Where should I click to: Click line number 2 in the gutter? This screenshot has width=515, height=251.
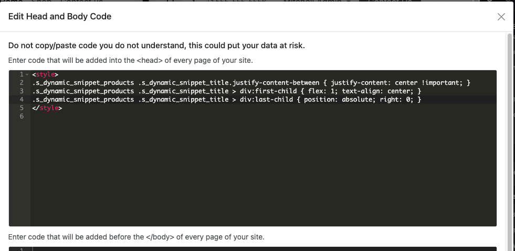pyautogui.click(x=22, y=83)
